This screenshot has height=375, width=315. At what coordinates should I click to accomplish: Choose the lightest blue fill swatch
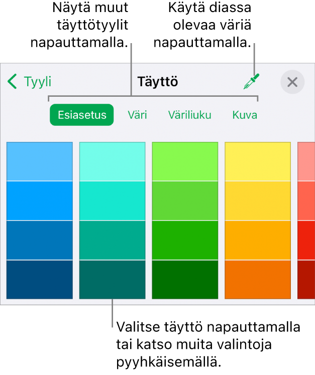point(39,161)
